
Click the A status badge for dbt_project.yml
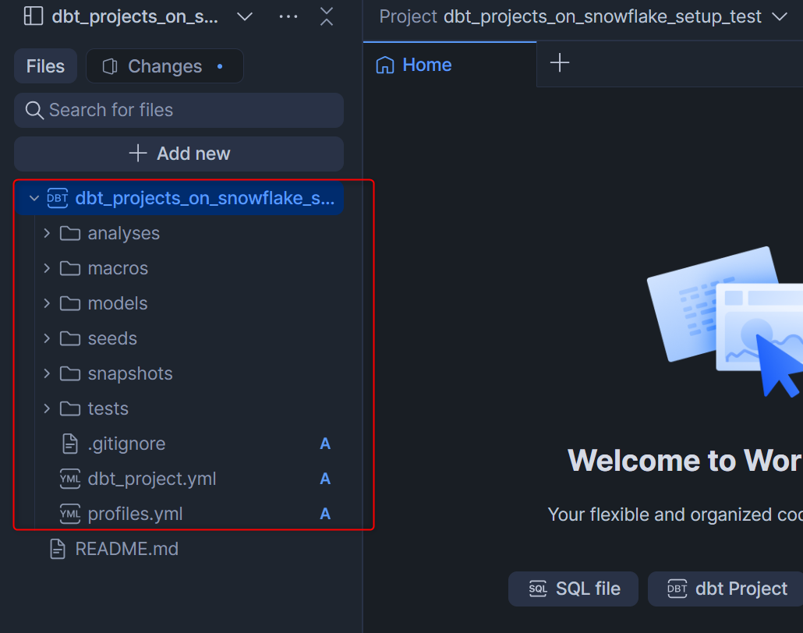(325, 479)
